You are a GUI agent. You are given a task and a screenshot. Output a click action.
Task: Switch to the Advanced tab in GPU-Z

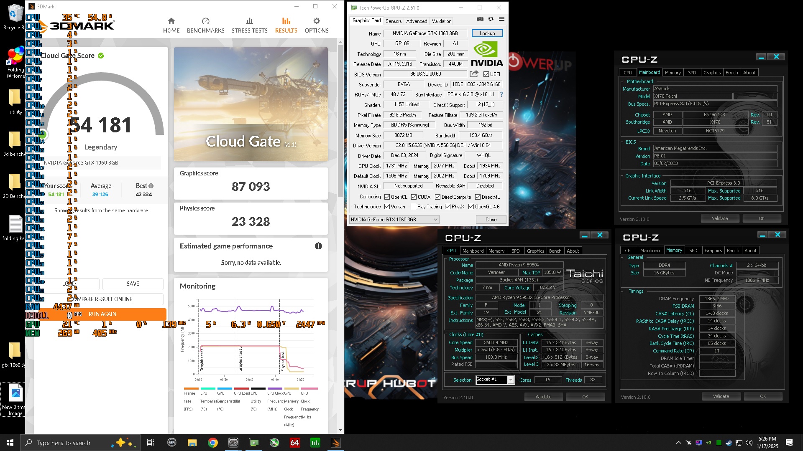[417, 21]
